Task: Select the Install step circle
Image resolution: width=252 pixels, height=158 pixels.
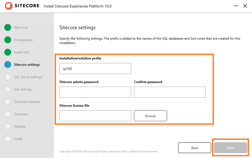Action: click(8, 139)
